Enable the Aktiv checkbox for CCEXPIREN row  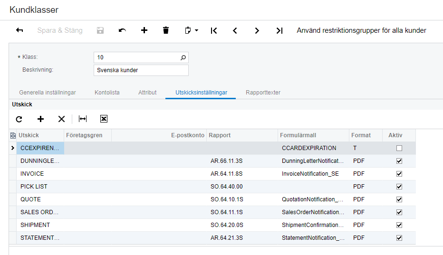(x=399, y=148)
